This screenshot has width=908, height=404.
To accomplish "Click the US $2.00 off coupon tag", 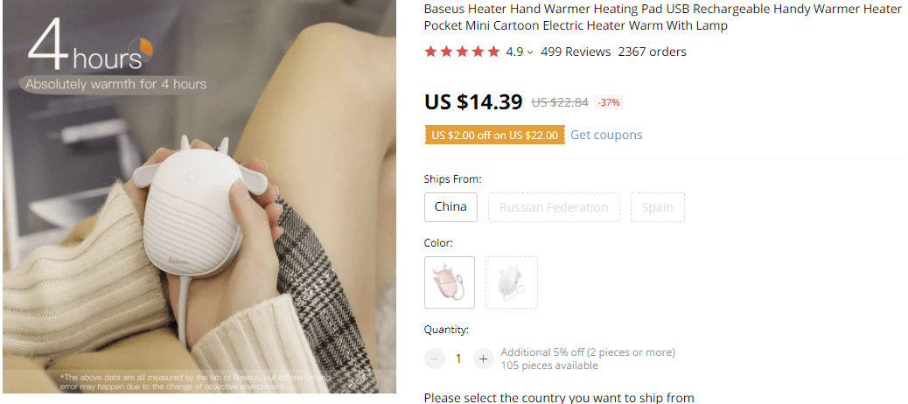I will [494, 136].
